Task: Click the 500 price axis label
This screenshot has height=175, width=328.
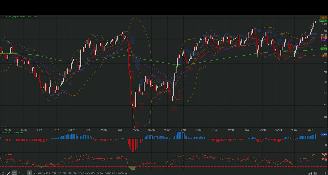Action: [x=325, y=117]
